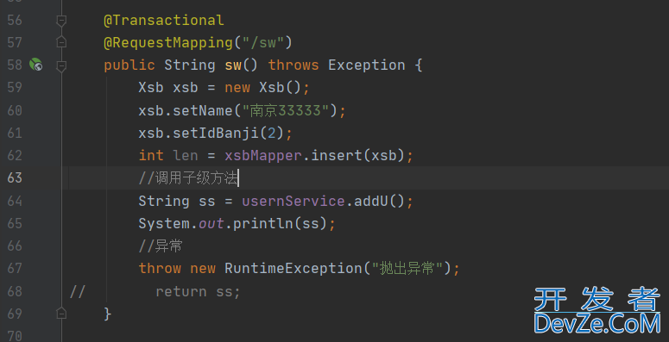Place cursor at end of line 63 comment
Viewport: 669px width, 342px height.
(239, 178)
